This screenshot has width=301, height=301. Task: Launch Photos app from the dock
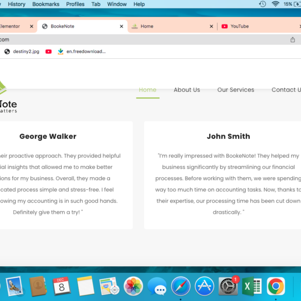pyautogui.click(x=133, y=286)
